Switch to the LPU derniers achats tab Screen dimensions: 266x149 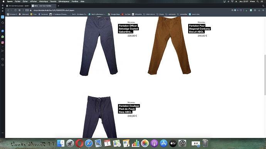(18, 6)
